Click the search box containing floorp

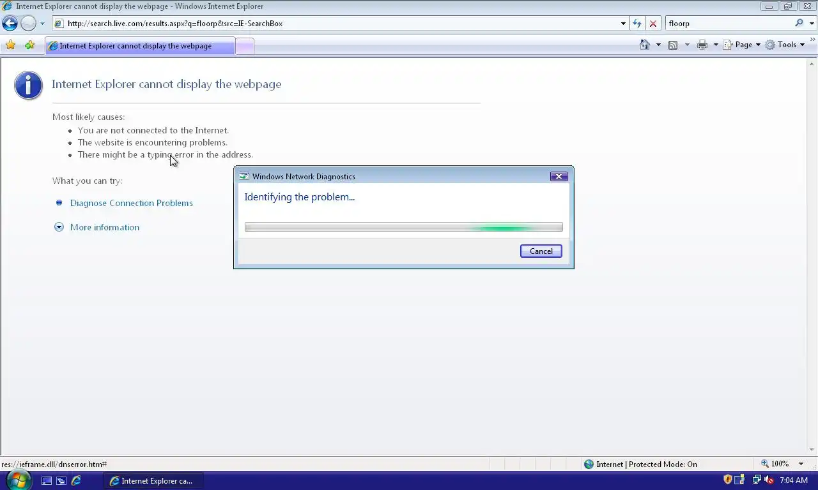tap(729, 24)
